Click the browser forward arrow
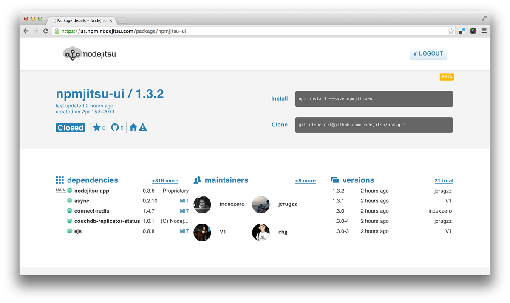510x303 pixels. click(36, 31)
